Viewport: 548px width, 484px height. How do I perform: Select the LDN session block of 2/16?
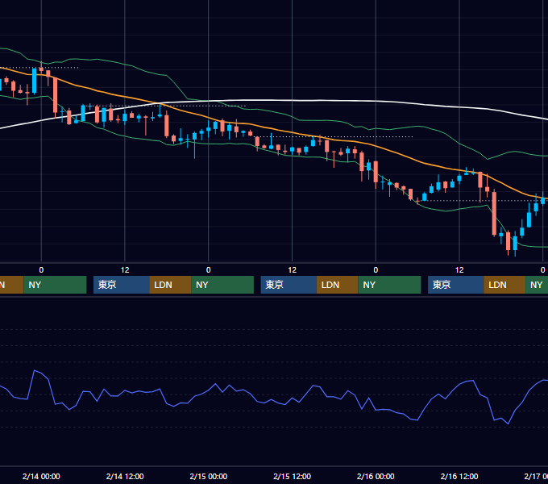click(504, 285)
